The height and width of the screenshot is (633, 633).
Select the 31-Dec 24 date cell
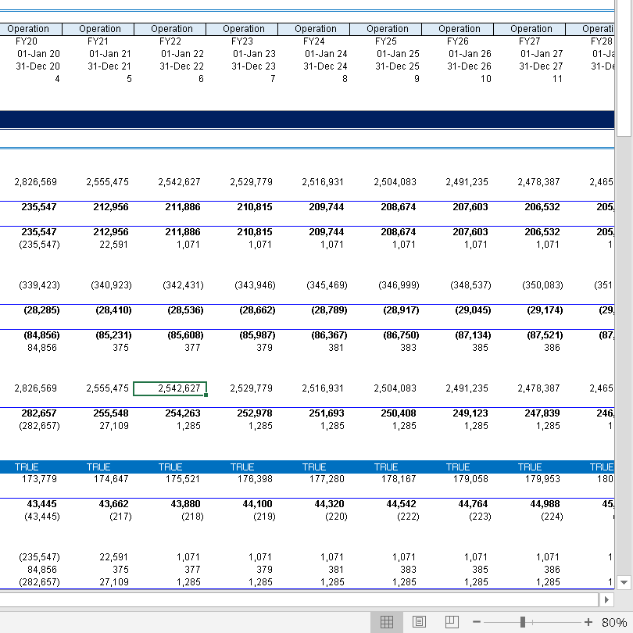point(325,66)
